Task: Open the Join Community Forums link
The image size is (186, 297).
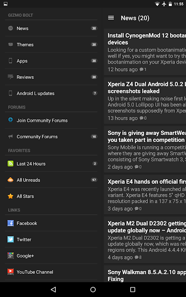Action: tap(51, 120)
